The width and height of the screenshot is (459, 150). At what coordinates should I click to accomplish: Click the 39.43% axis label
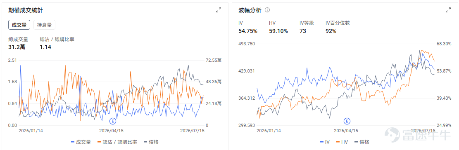tap(444, 98)
